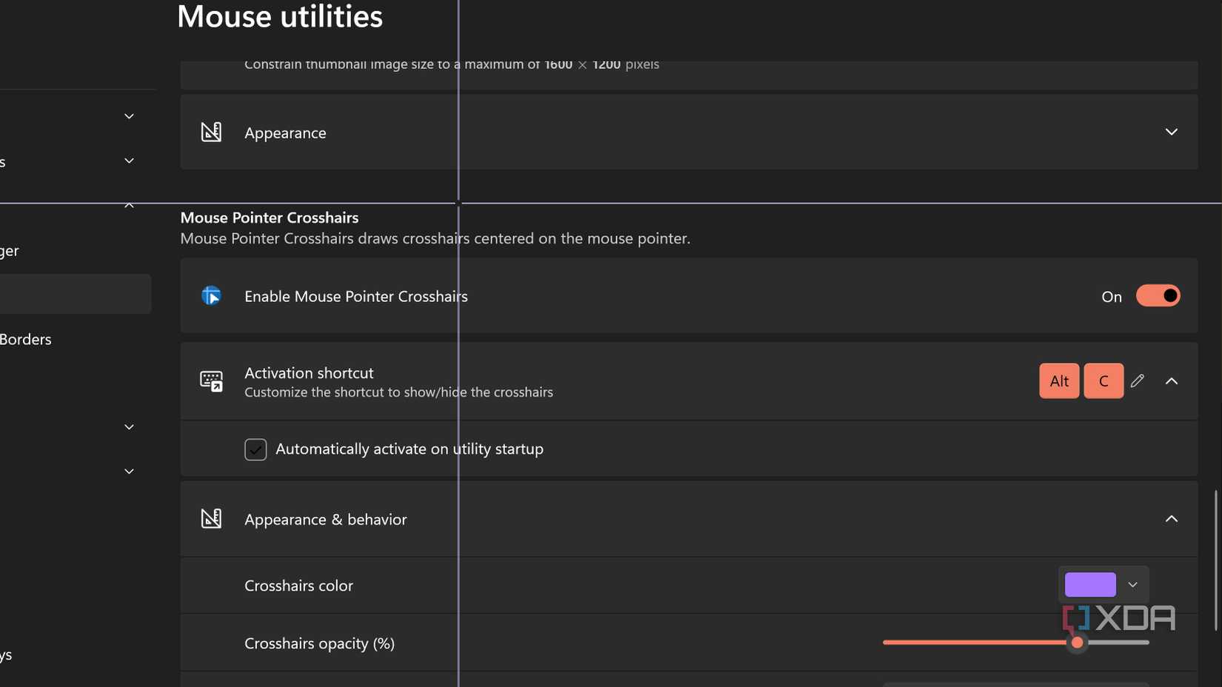Collapse the Activation shortcut section

click(1171, 381)
